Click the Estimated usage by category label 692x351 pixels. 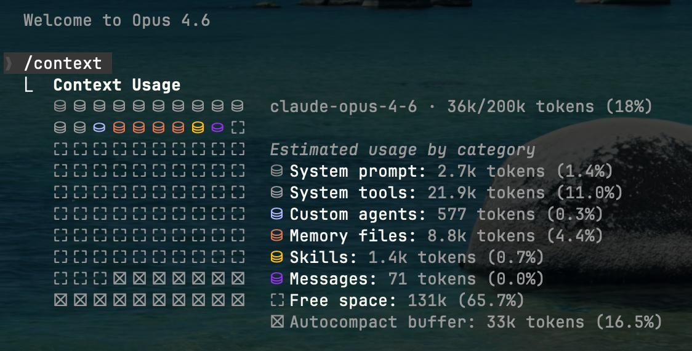tap(402, 150)
